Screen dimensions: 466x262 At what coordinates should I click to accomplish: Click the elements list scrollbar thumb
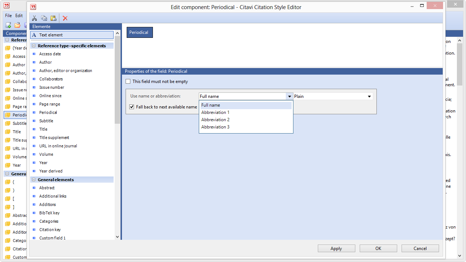click(x=117, y=80)
